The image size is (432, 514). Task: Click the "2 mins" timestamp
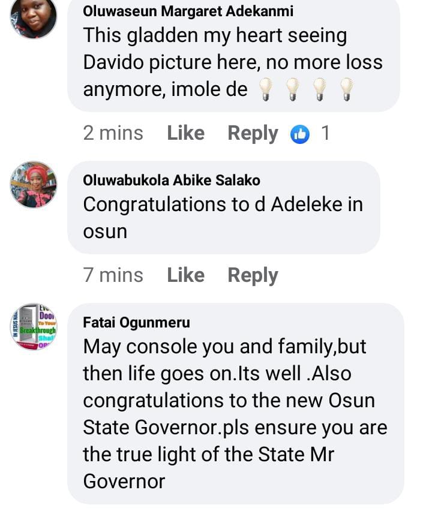click(113, 133)
